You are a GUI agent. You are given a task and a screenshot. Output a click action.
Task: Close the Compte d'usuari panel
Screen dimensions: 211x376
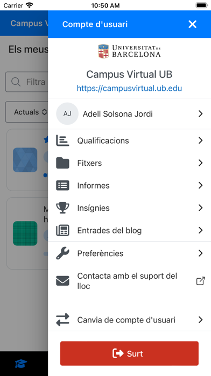[192, 24]
